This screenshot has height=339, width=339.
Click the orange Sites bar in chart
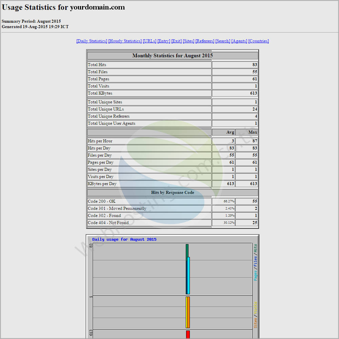pos(188,313)
